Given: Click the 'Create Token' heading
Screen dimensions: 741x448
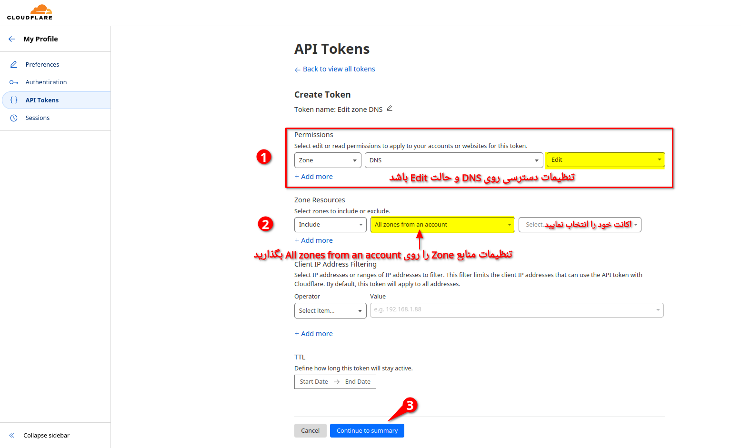Looking at the screenshot, I should (322, 95).
